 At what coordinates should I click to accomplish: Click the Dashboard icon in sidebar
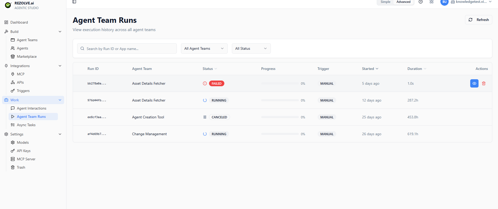pyautogui.click(x=6, y=22)
